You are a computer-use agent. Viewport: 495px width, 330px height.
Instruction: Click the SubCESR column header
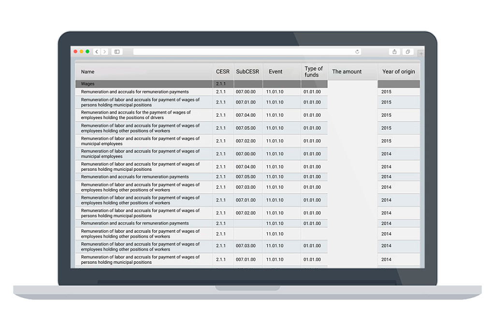tap(247, 72)
